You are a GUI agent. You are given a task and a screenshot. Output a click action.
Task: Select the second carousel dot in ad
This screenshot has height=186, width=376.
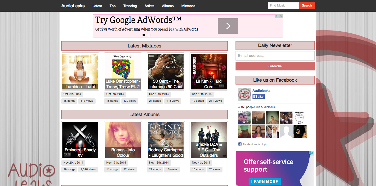(149, 35)
